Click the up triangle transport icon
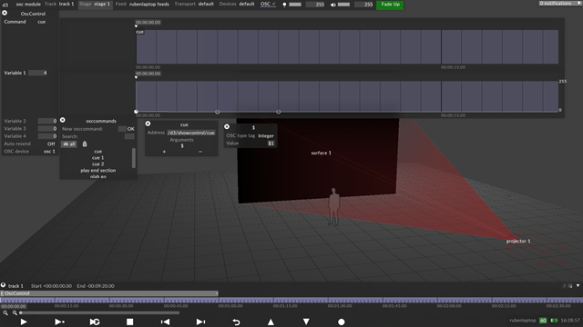Screen dimensions: 583x327 click(x=271, y=322)
